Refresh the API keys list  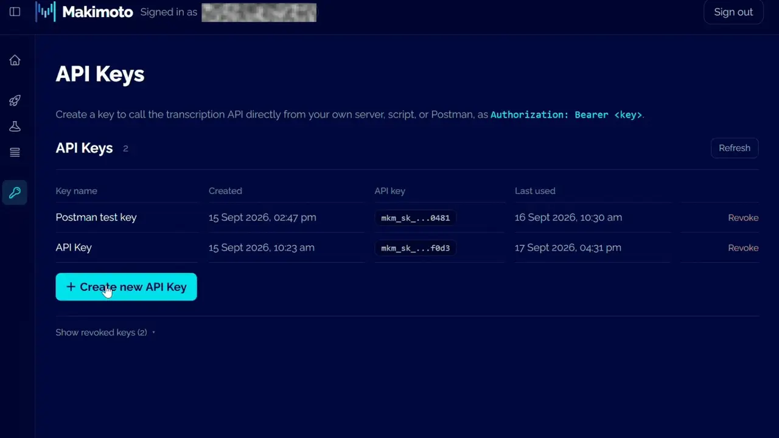click(x=735, y=148)
